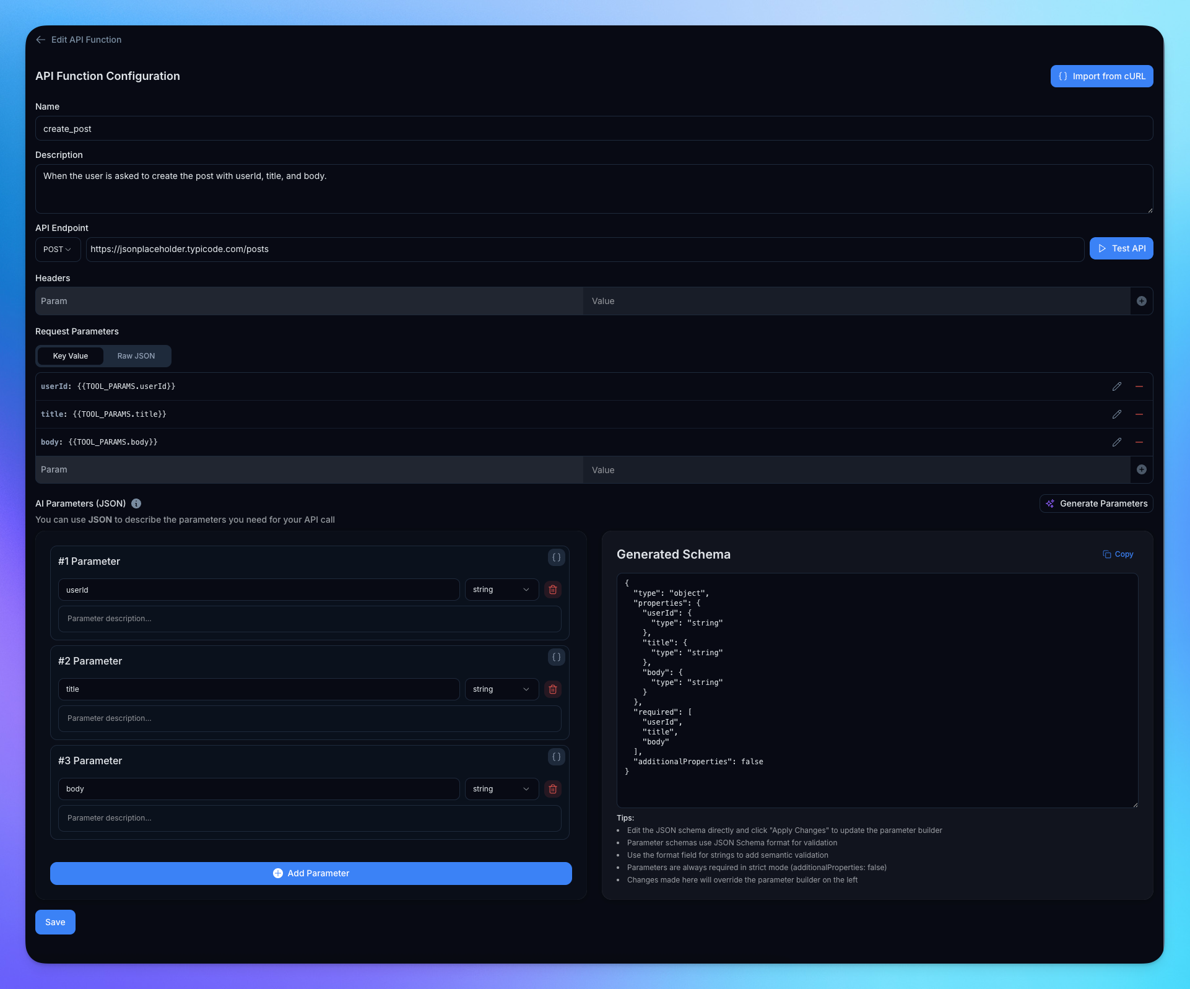Screen dimensions: 1190x989
Task: Click the Import from cURL button
Action: click(x=1101, y=76)
